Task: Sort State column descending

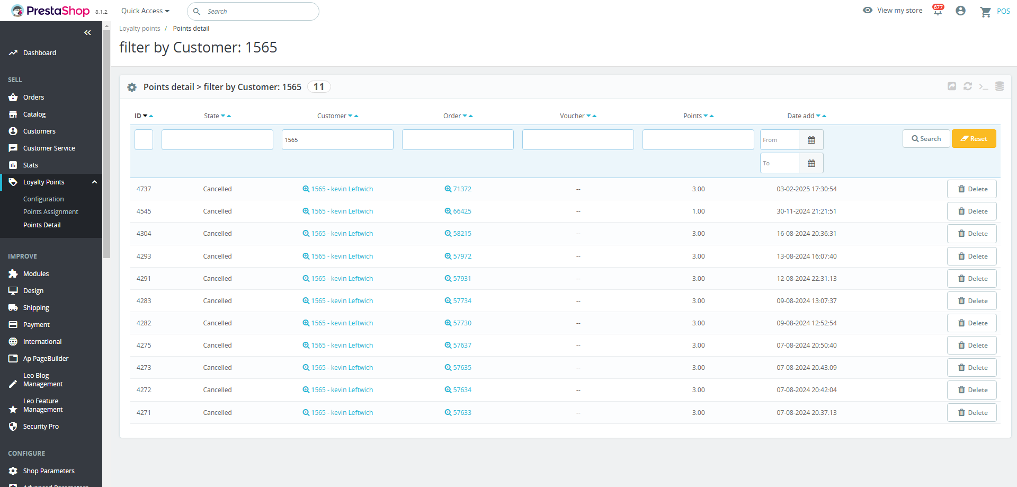Action: (x=223, y=116)
